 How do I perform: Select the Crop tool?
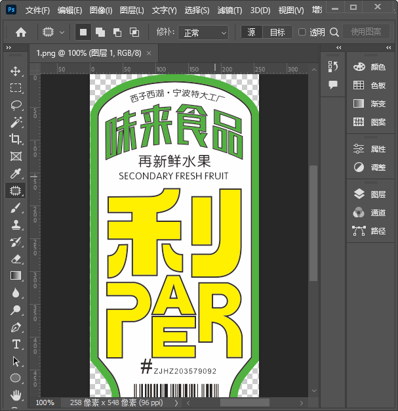(x=16, y=139)
